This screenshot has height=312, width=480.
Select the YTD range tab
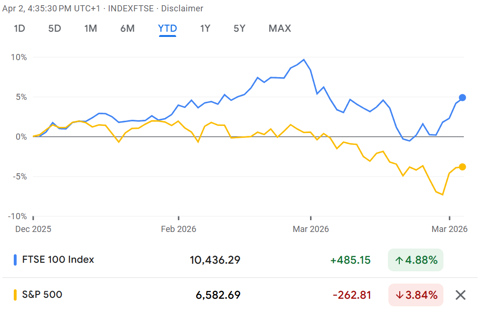[167, 28]
